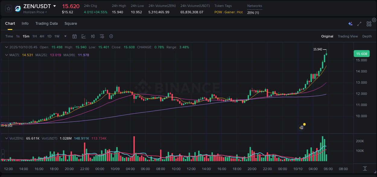Toggle the favorite star for ZEN/USDT

click(8, 8)
